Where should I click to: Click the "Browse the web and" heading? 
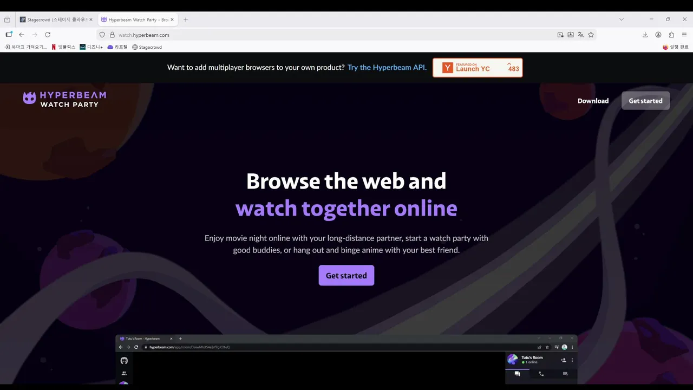tap(346, 181)
